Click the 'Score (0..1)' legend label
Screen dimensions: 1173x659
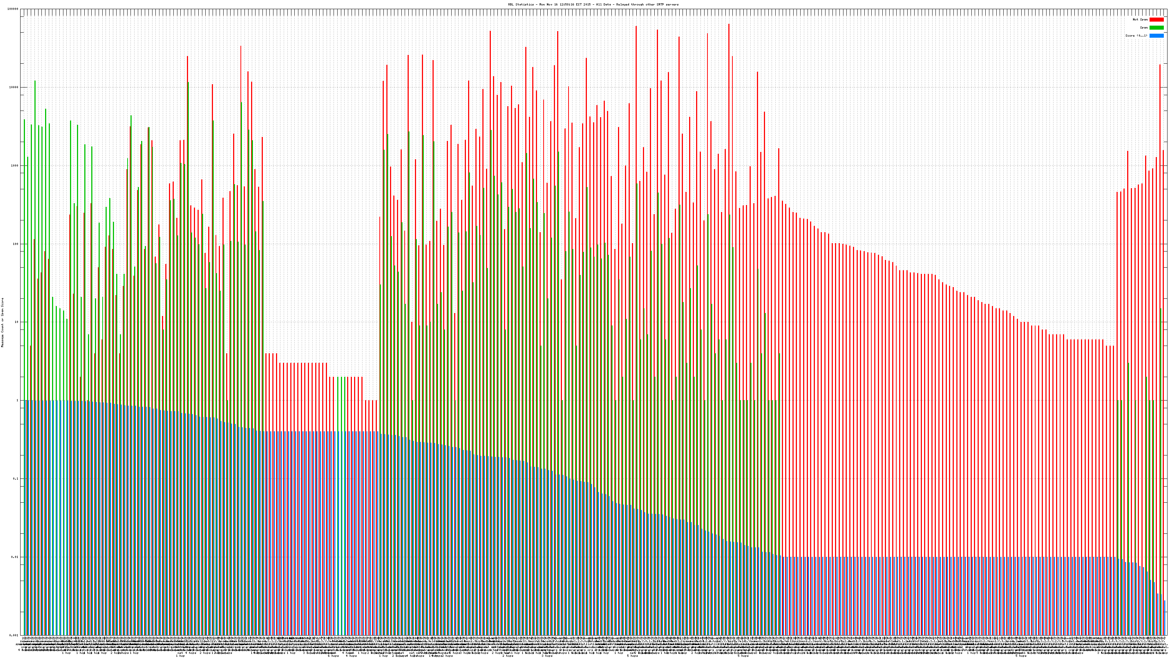click(x=1136, y=36)
